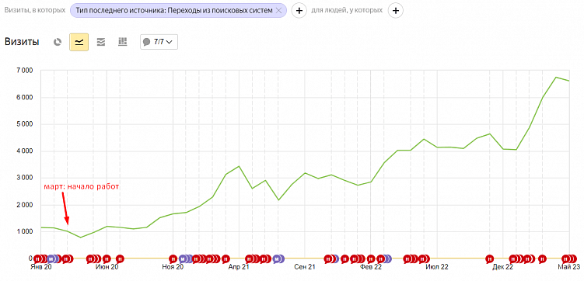This screenshot has height=281, width=584.
Task: Click the '1 000' value on the vertical axis
Action: [25, 232]
